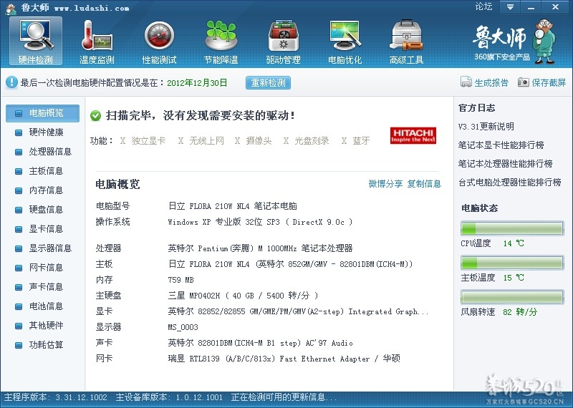The height and width of the screenshot is (408, 573).
Task: Click the 保存截屏 camera icon
Action: click(524, 82)
